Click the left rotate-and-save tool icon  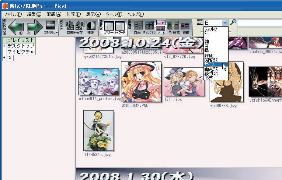(69, 25)
